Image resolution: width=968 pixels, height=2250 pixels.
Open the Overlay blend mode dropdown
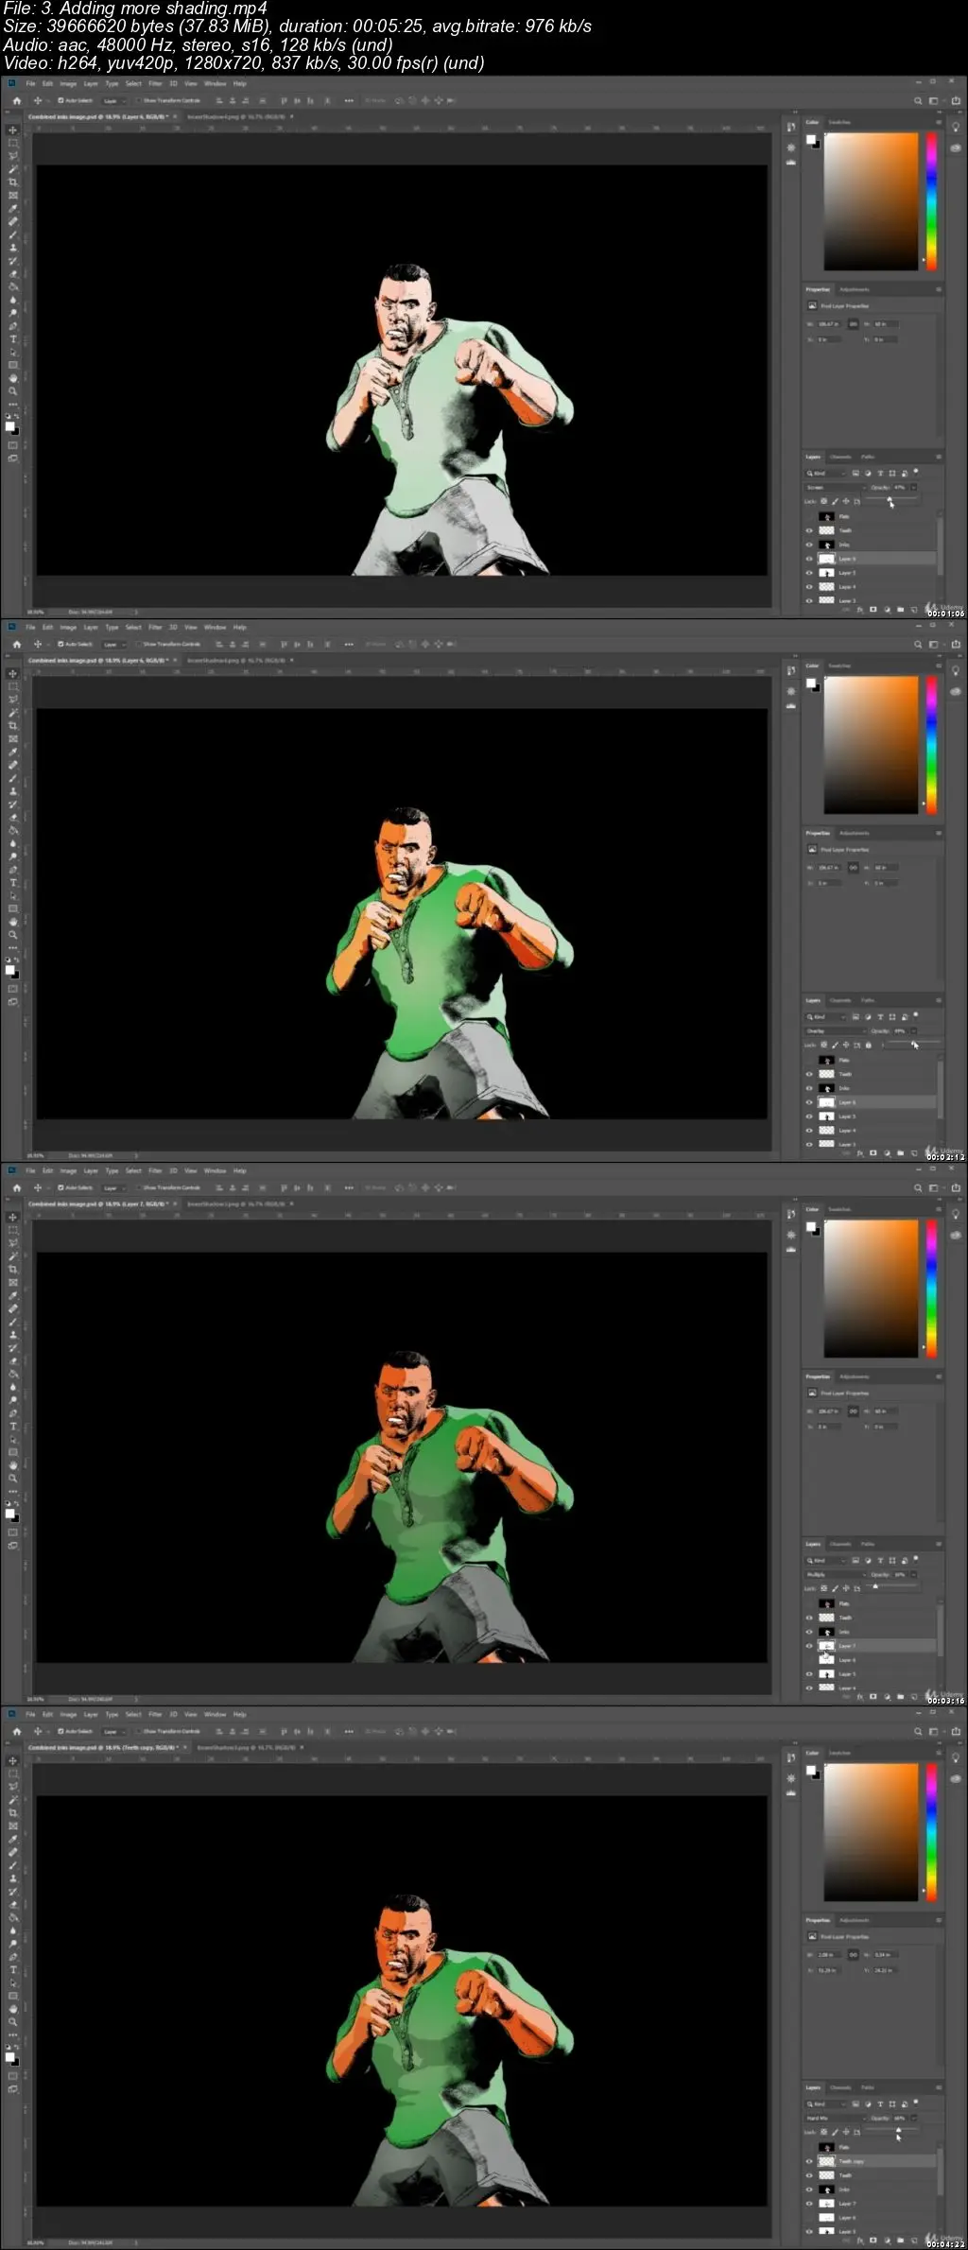[835, 1031]
